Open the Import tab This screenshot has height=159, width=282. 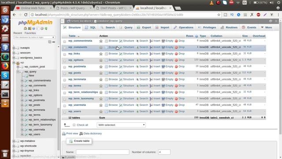point(162,27)
